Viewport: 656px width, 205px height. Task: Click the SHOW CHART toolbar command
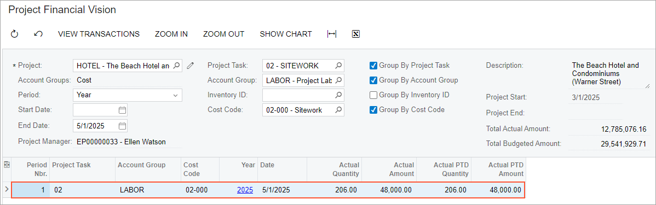[286, 34]
